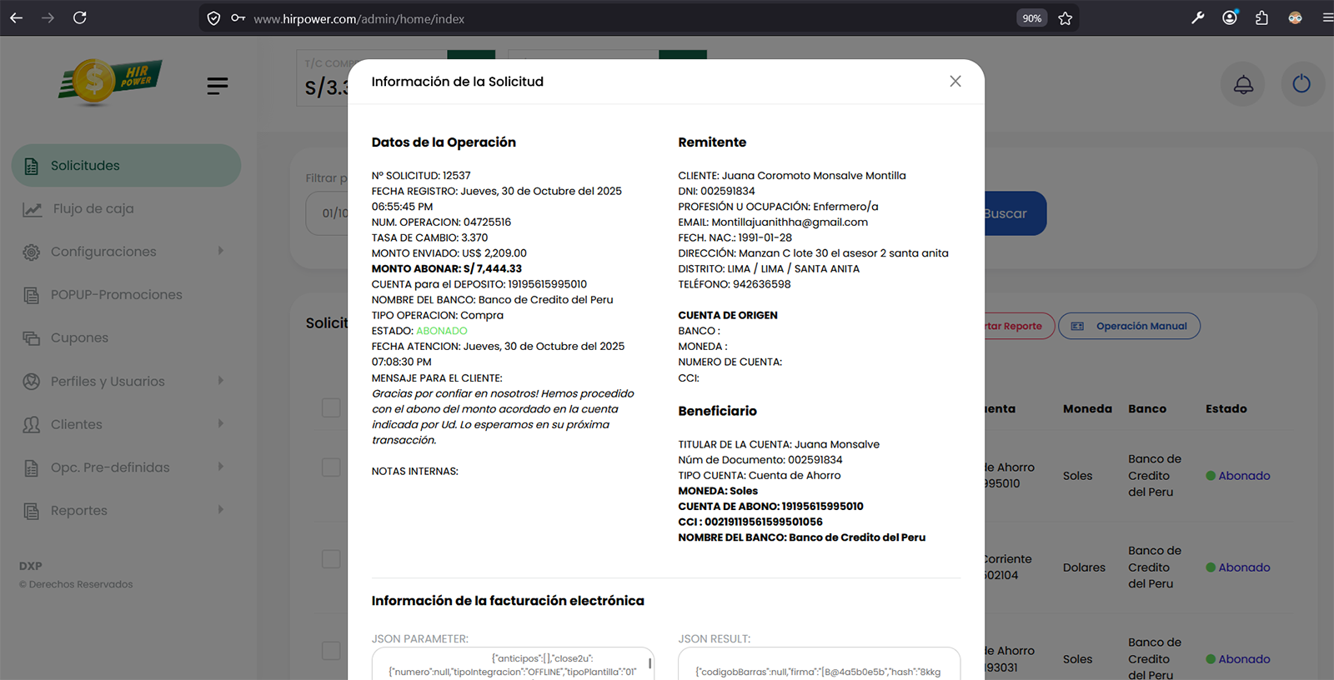Click the JSON PARAMETER scrollbar

tap(649, 665)
